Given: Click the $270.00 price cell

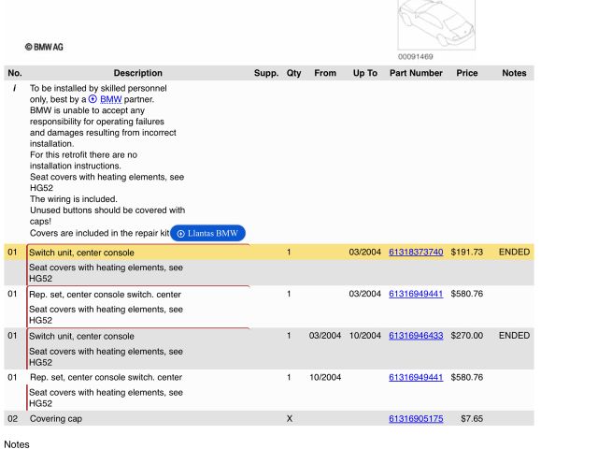Looking at the screenshot, I should 466,336.
